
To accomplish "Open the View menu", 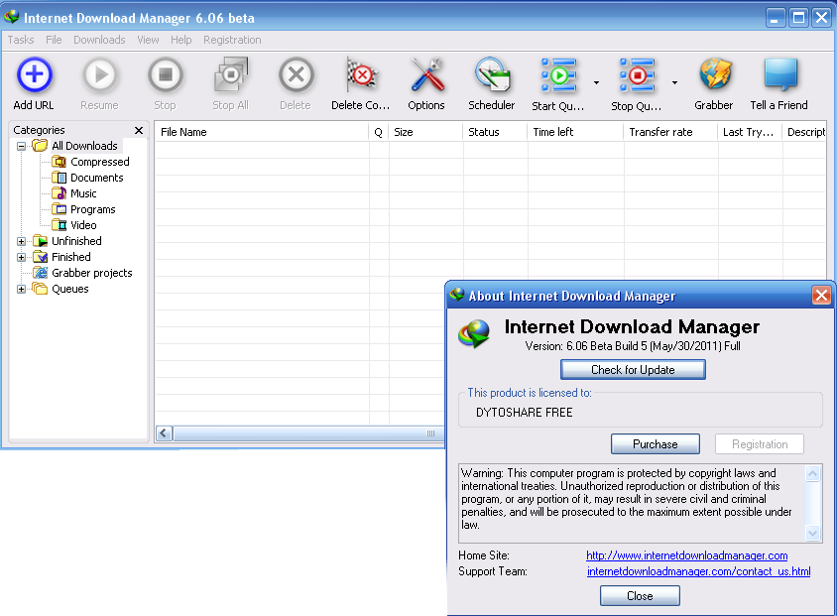I will click(148, 40).
